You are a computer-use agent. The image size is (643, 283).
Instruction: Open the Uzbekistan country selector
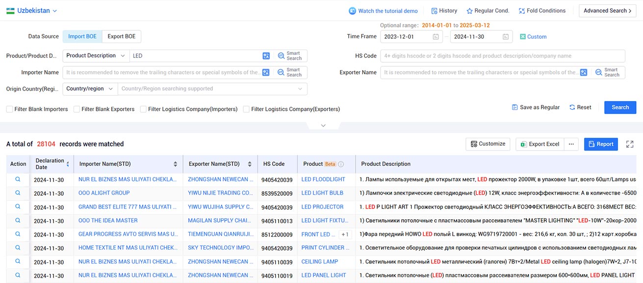32,11
